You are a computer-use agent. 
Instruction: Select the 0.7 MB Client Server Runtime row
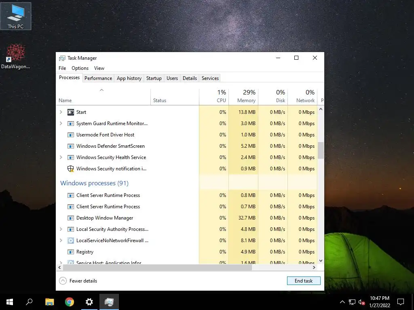pyautogui.click(x=187, y=207)
